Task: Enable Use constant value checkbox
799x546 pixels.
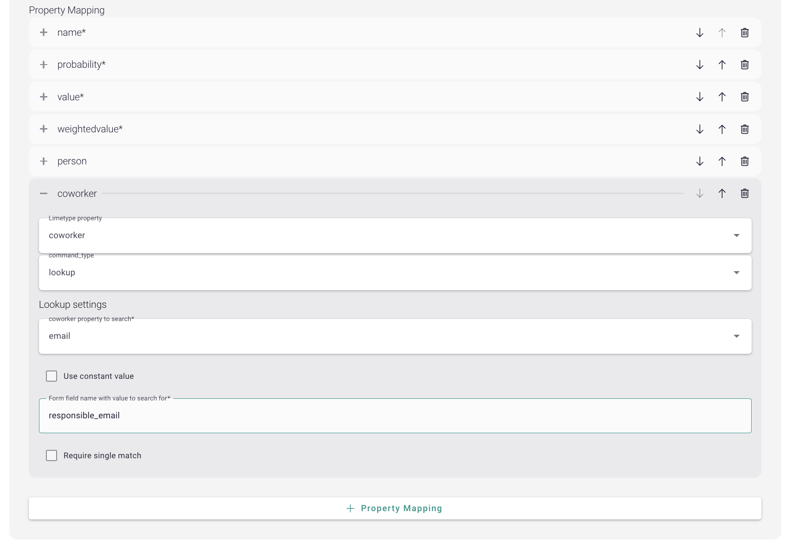Action: [52, 376]
